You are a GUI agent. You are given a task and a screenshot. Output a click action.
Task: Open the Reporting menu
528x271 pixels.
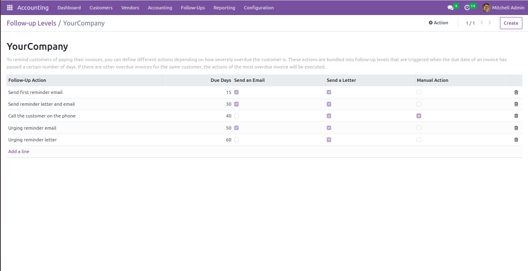pos(224,8)
